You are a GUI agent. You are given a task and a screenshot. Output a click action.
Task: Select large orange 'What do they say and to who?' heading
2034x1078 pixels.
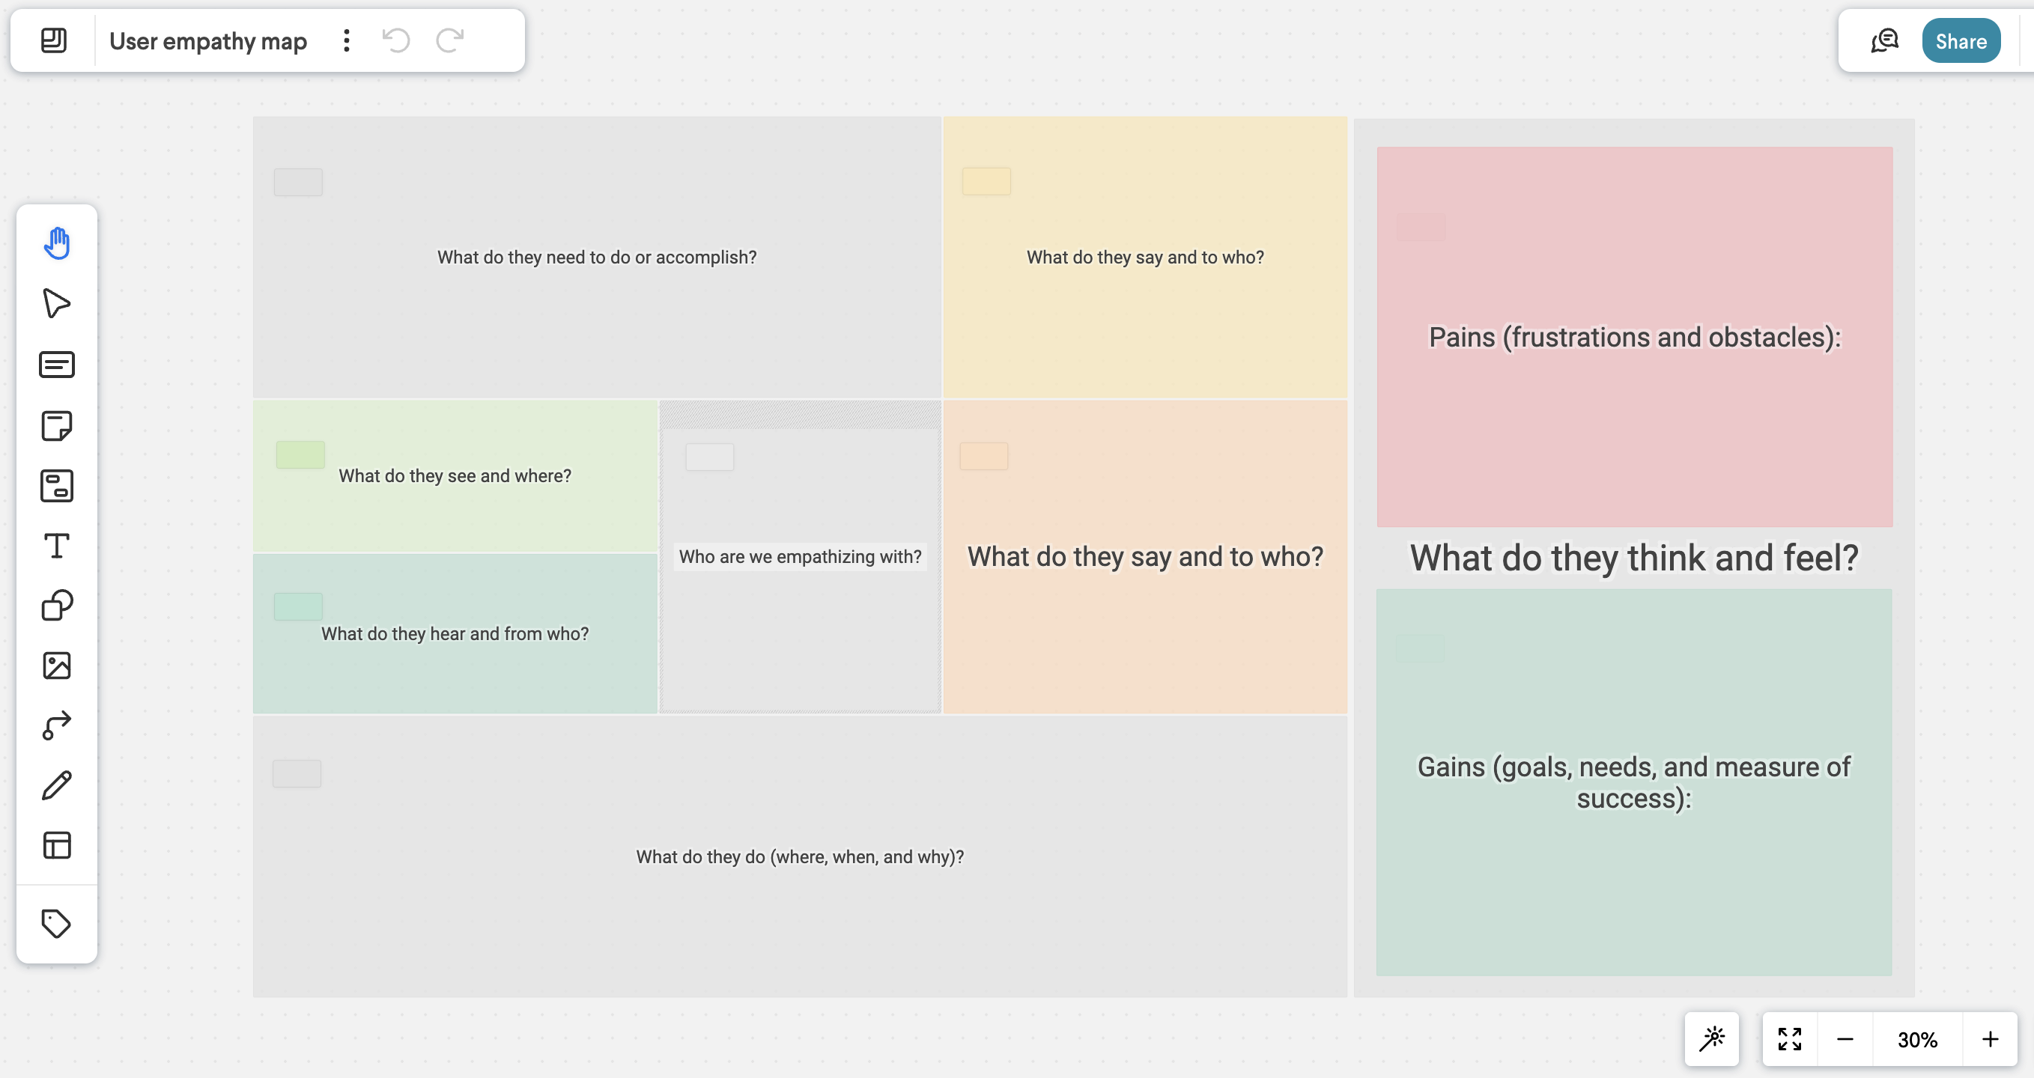click(1145, 556)
